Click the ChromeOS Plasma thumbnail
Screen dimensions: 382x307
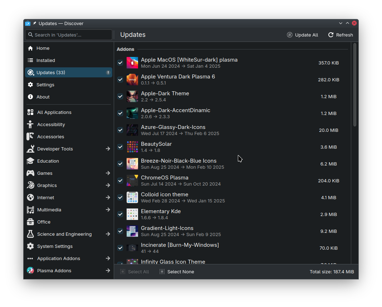pyautogui.click(x=132, y=181)
